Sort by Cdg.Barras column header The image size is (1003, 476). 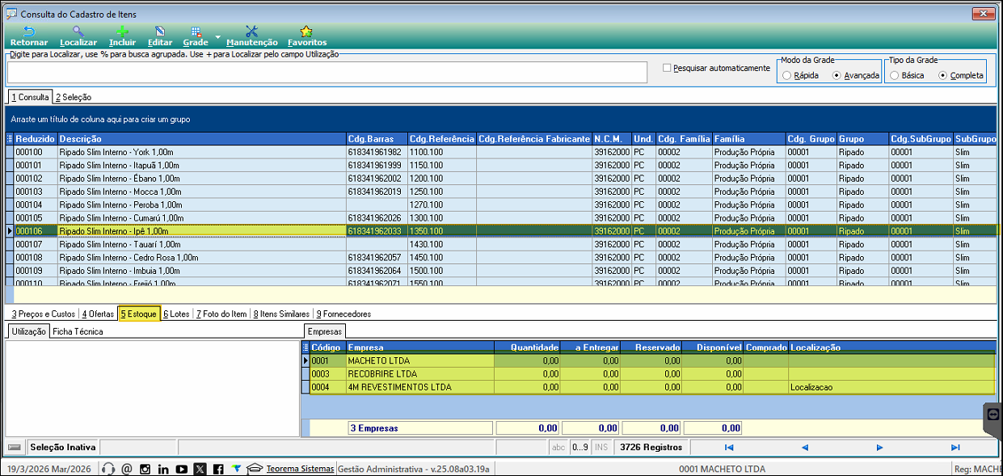(377, 139)
